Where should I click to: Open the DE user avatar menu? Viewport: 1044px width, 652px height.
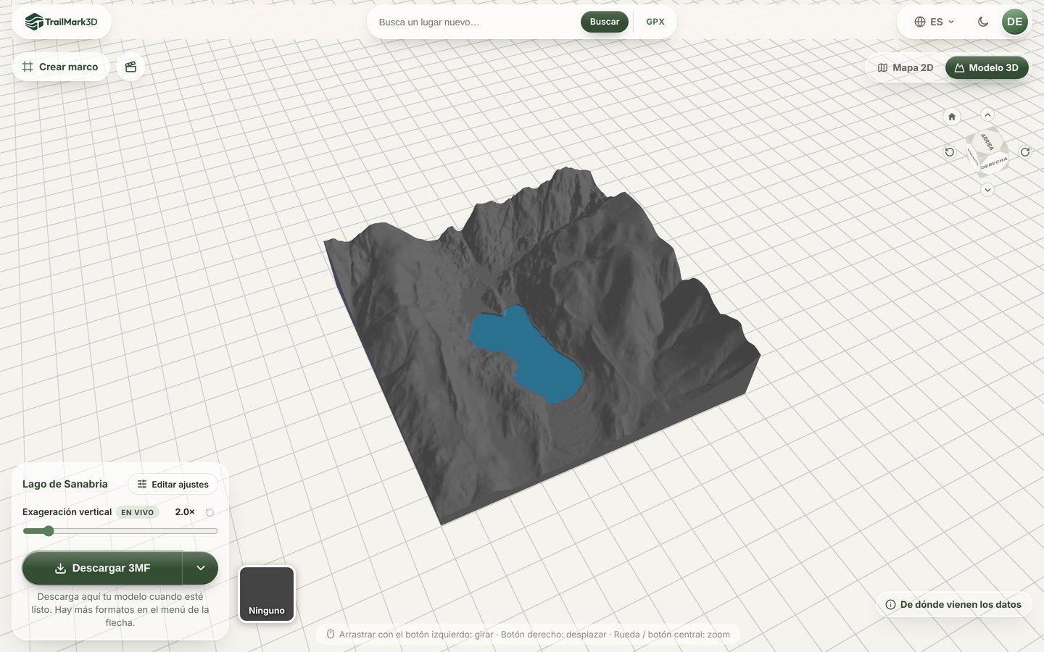(x=1015, y=22)
